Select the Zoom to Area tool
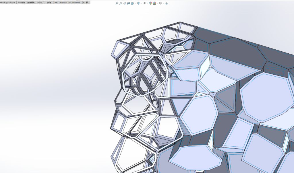Screen dimensions: 294x173 [x=121, y=3]
